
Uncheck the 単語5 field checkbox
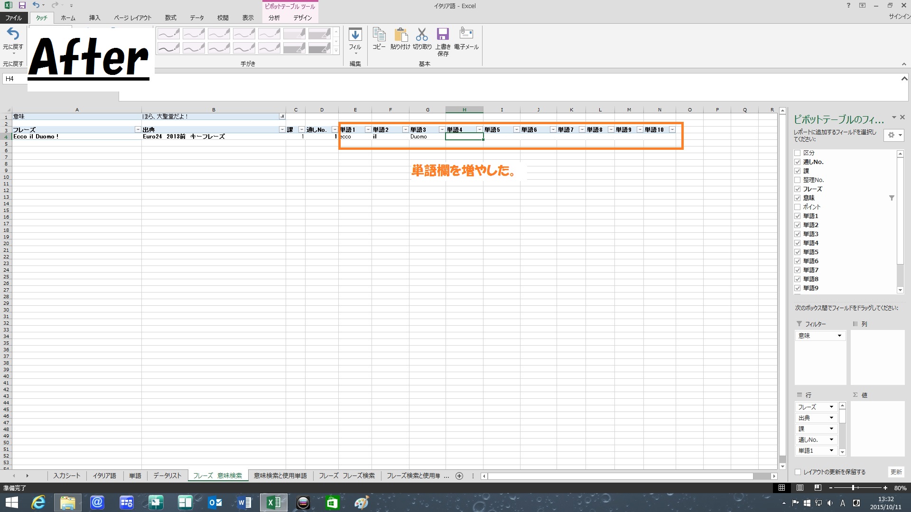pyautogui.click(x=798, y=252)
